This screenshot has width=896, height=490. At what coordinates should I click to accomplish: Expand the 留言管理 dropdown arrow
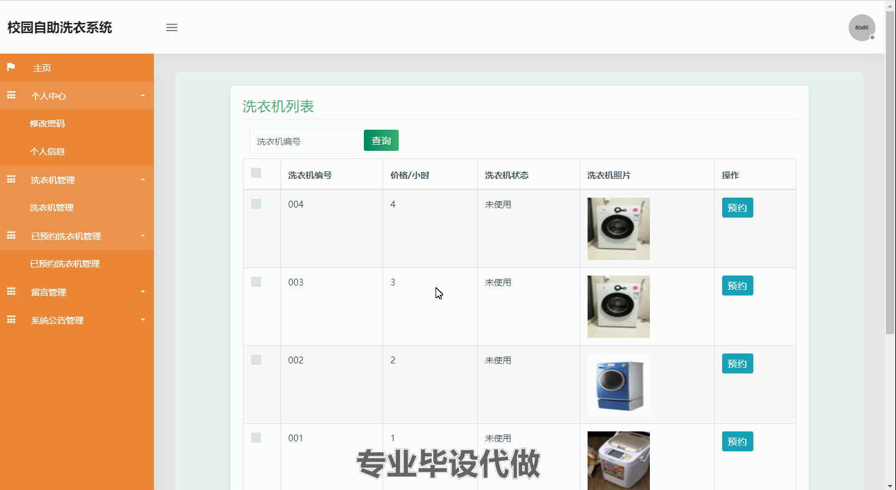tap(143, 292)
